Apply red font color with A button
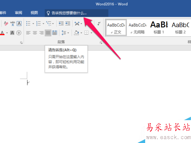This screenshot has width=191, height=143. pos(2,33)
